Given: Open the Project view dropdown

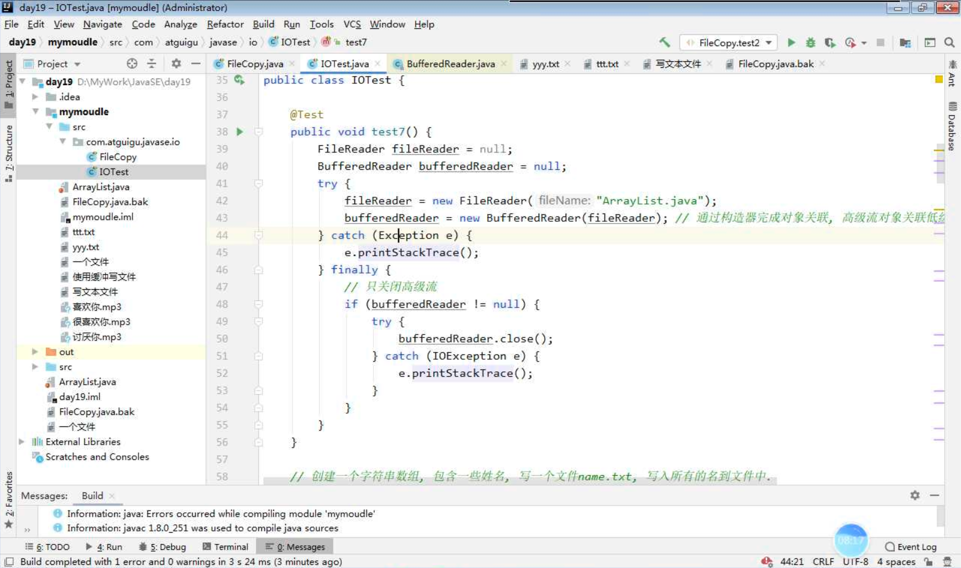Looking at the screenshot, I should point(52,64).
